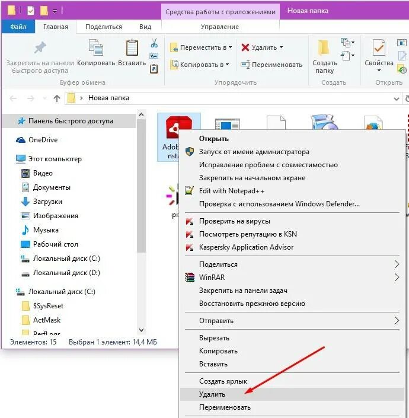Choose Запуск от имени администратора
Image resolution: width=409 pixels, height=418 pixels.
(x=292, y=152)
